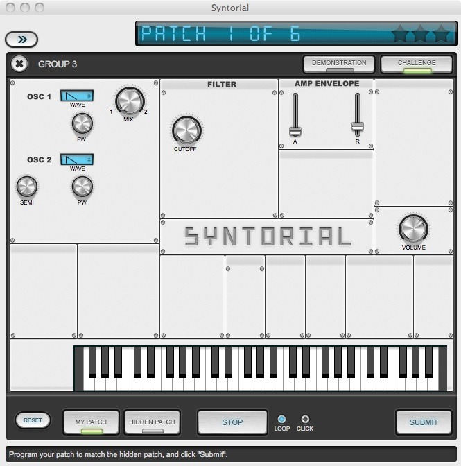
Task: Click the OSC 2 label
Action: point(40,160)
